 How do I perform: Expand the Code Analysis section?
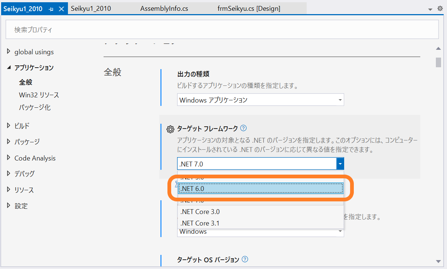pyautogui.click(x=9, y=158)
